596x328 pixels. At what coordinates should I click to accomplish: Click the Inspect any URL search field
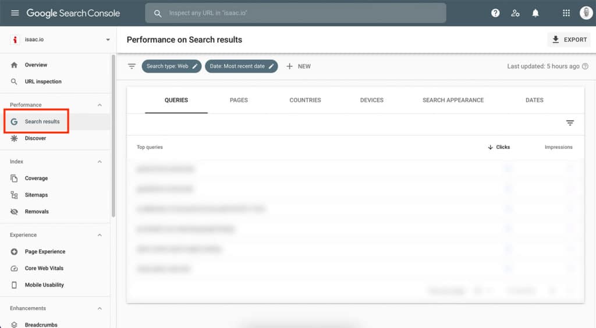296,13
